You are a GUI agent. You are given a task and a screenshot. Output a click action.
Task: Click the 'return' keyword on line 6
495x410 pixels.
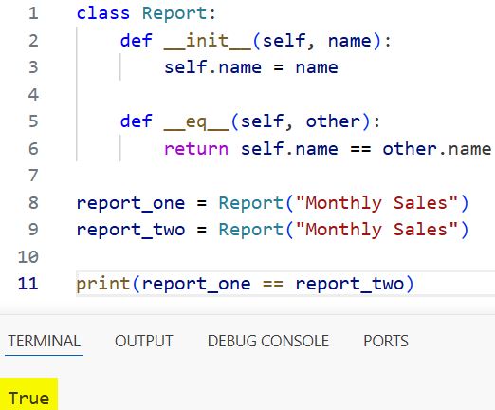(196, 149)
